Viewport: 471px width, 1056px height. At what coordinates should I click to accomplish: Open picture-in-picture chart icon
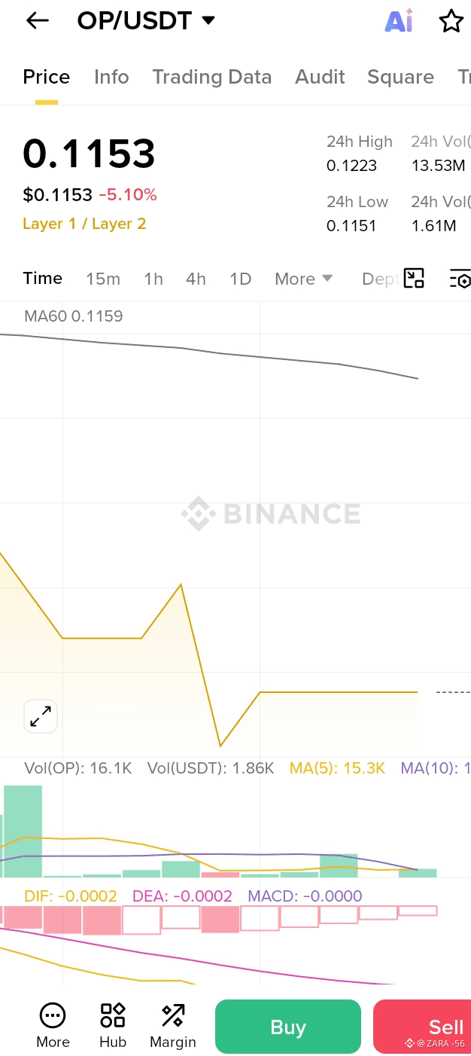[x=414, y=278]
